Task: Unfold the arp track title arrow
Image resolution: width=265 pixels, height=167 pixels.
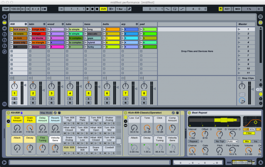Action: coord(137,24)
